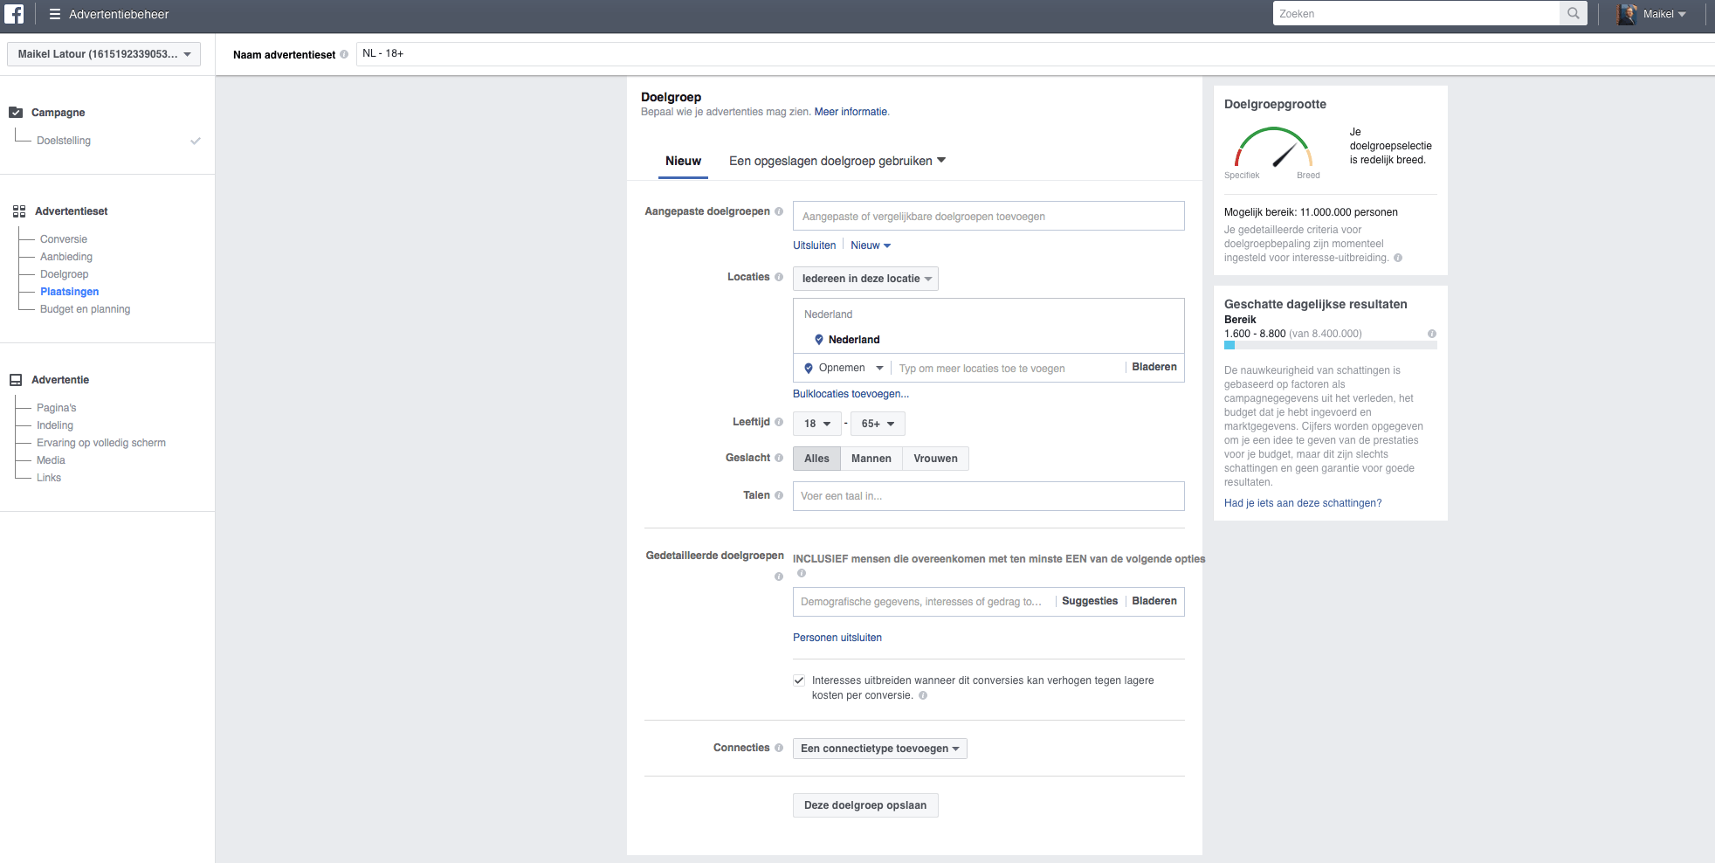
Task: Open Iedereen in deze locatie dropdown
Action: [x=865, y=279]
